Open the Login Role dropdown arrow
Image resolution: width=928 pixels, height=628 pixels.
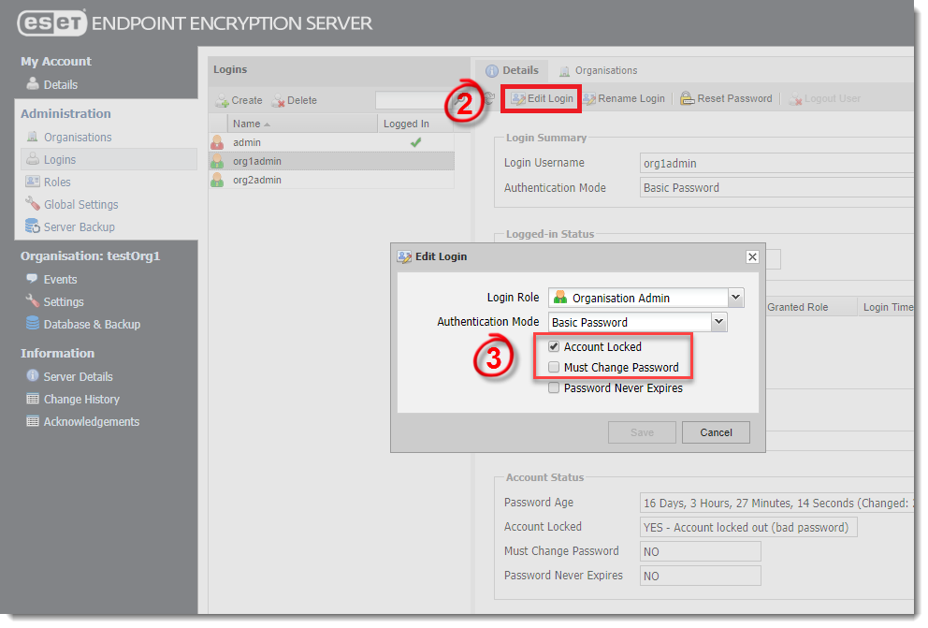[735, 297]
